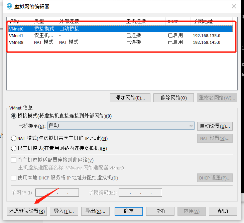
Task: Toggle 使用本地 DHCP 服务 checkbox
Action: [x=14, y=178]
